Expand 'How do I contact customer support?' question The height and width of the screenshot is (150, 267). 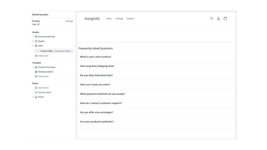tap(156, 103)
